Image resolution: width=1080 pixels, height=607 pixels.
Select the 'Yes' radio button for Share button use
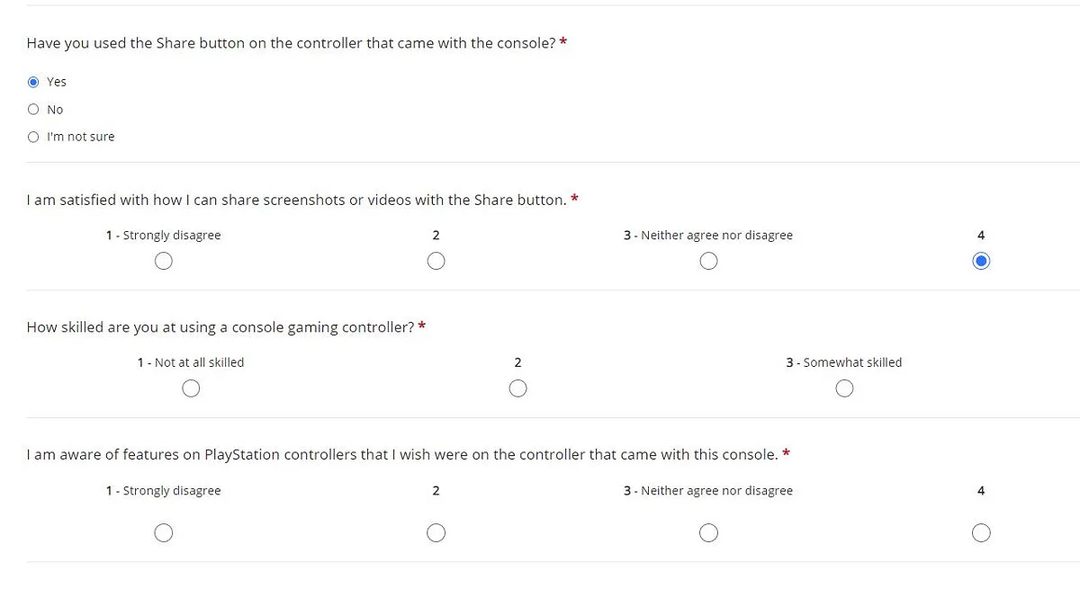[x=33, y=82]
